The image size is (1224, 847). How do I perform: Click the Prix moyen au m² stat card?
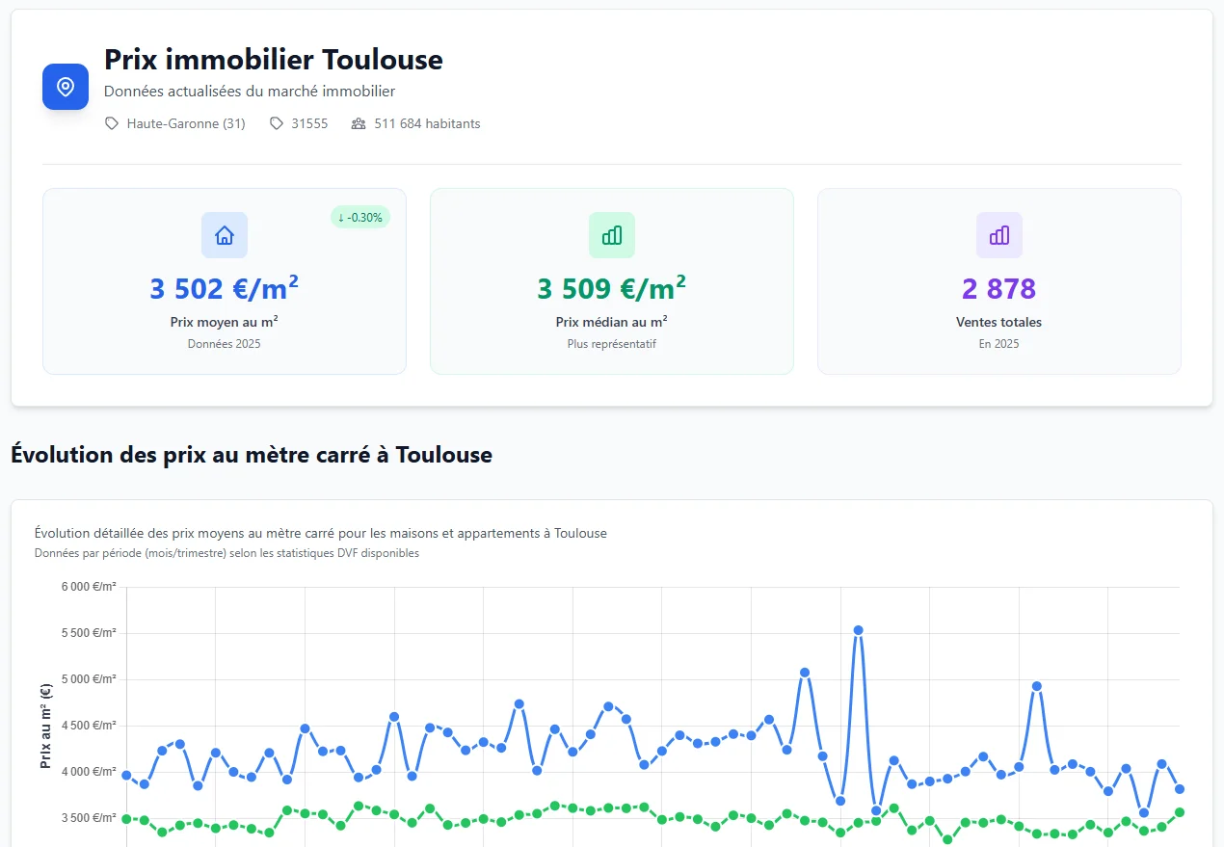point(224,281)
